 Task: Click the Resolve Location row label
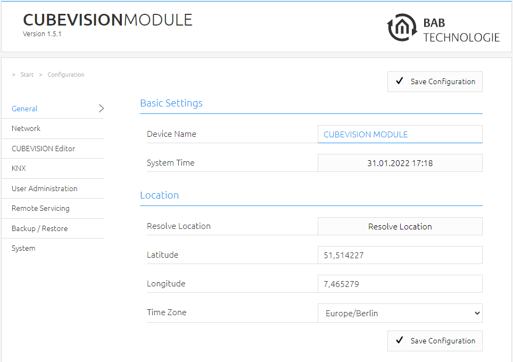pyautogui.click(x=179, y=226)
